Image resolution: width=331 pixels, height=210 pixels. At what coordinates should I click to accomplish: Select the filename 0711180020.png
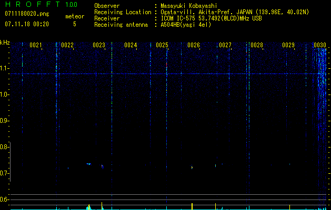point(27,14)
